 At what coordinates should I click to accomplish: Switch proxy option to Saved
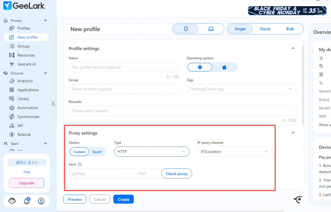[97, 152]
